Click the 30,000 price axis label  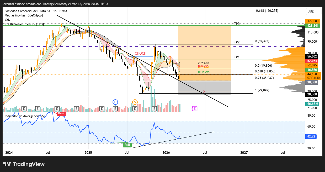point(312,91)
